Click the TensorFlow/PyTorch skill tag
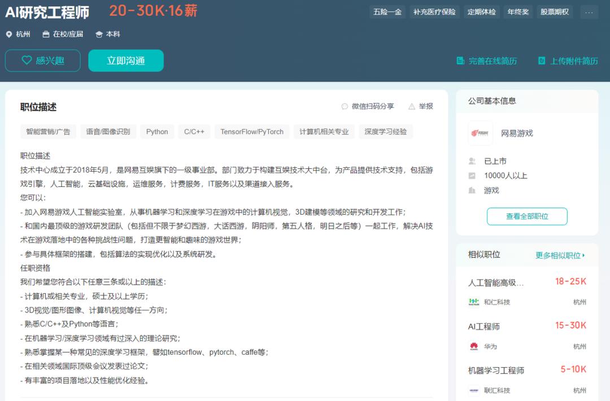 pyautogui.click(x=252, y=132)
